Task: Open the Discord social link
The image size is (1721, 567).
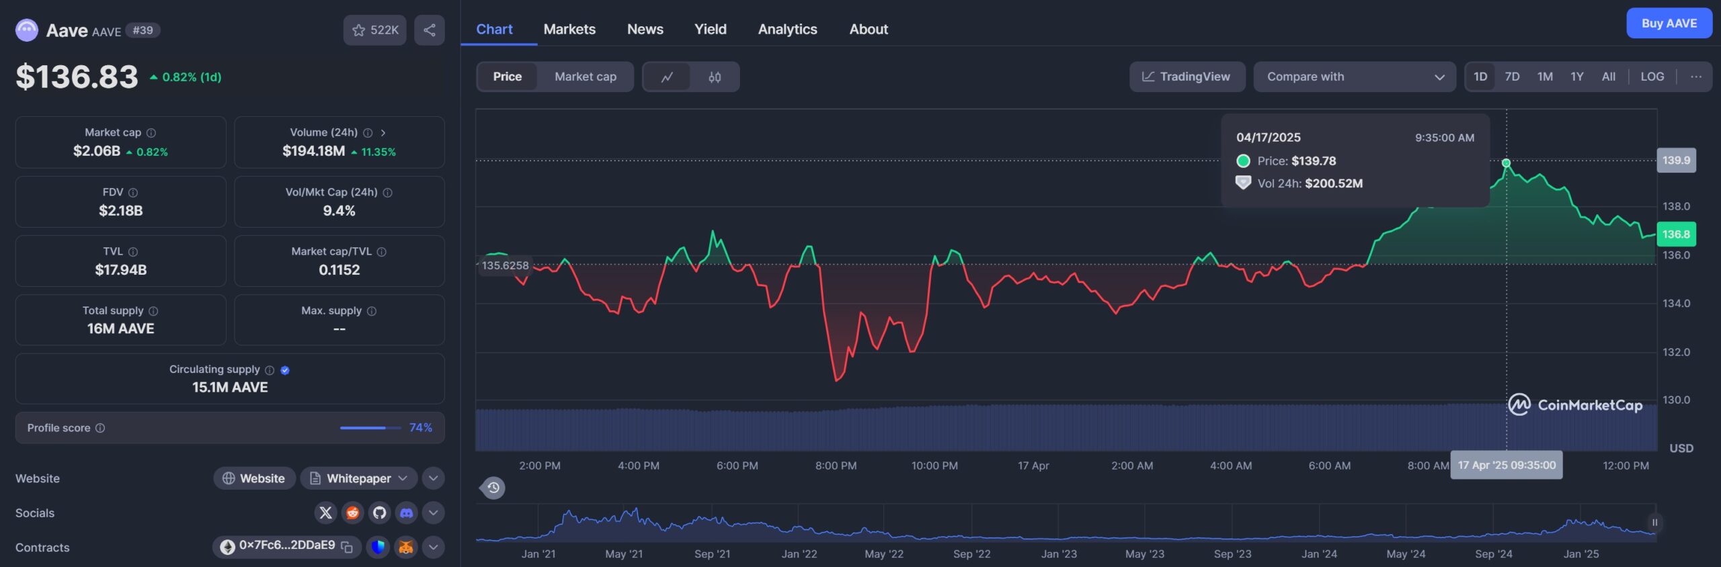Action: pyautogui.click(x=406, y=513)
